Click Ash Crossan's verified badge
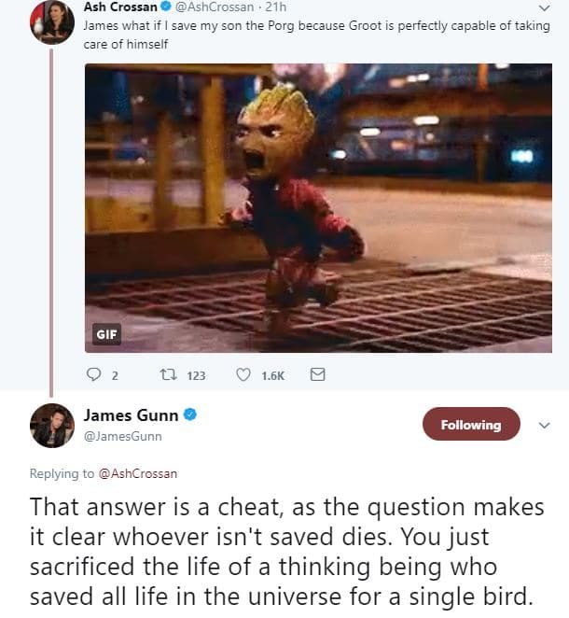This screenshot has width=569, height=618. pos(166,7)
